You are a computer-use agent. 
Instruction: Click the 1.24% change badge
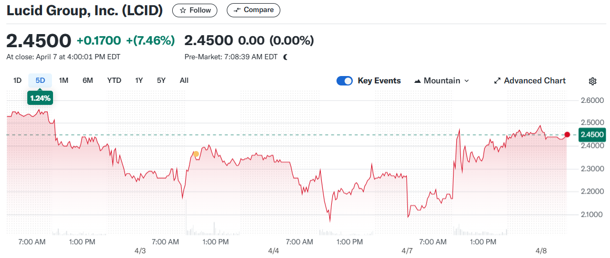point(40,99)
